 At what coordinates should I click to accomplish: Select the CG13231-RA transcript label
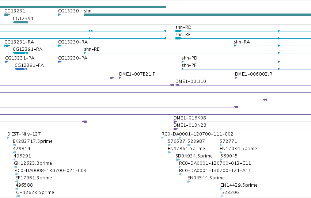[x=19, y=42]
